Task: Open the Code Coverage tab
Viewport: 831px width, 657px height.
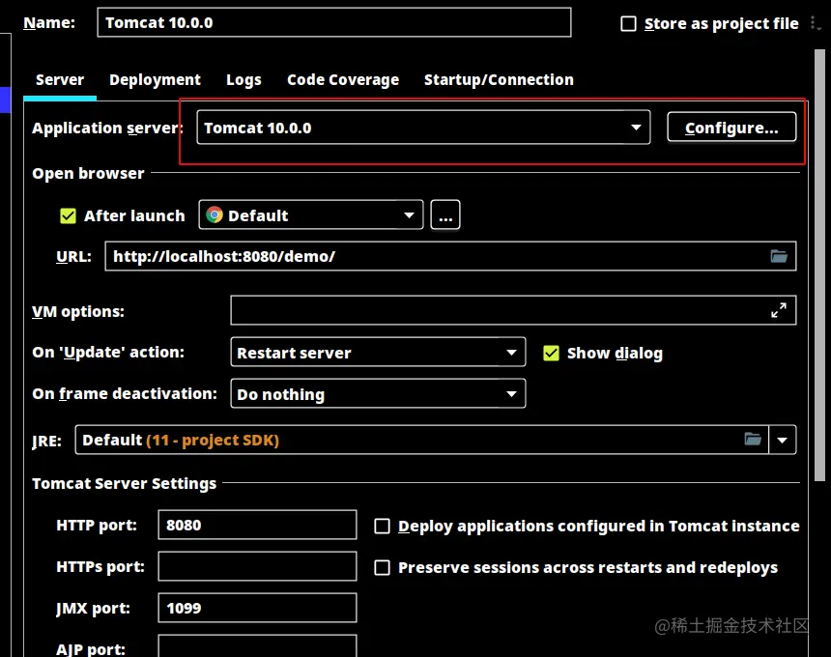Action: point(343,80)
